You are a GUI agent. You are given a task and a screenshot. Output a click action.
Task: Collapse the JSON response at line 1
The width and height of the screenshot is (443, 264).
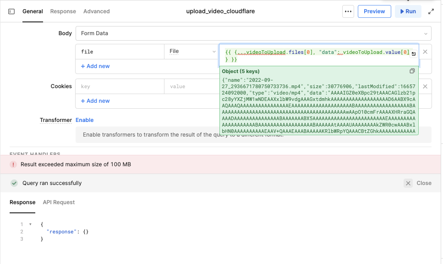[x=30, y=224]
